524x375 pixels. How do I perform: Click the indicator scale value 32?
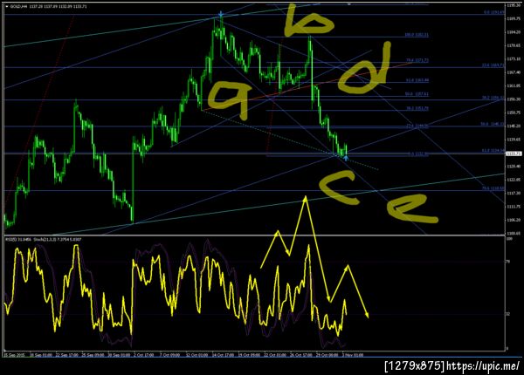pyautogui.click(x=508, y=314)
